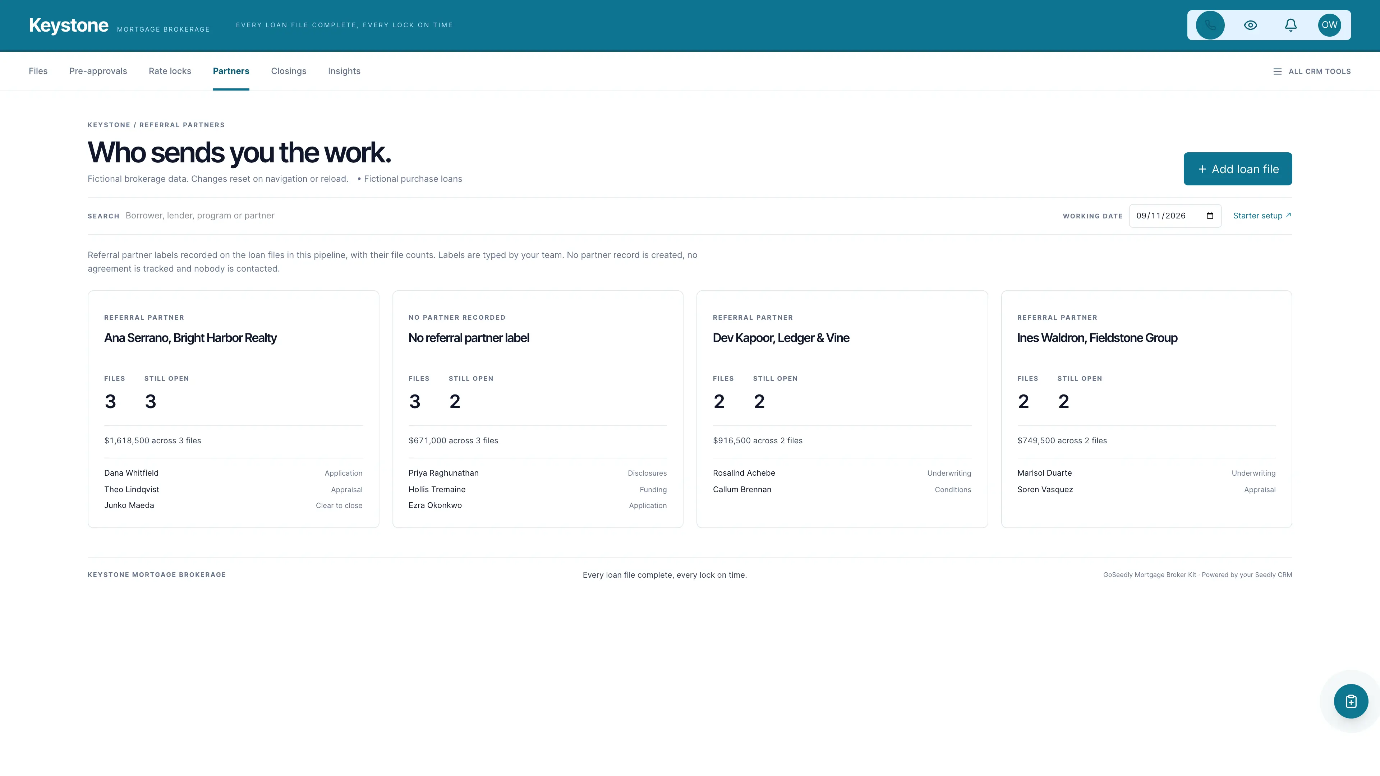Open the calendar picker in Working Date field

[1210, 216]
